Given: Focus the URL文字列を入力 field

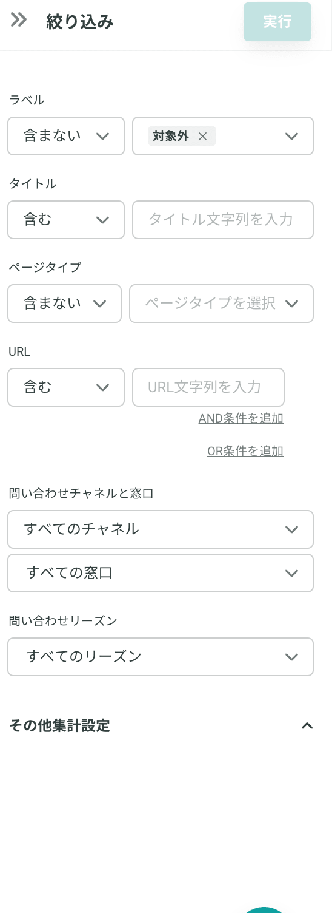Looking at the screenshot, I should coord(208,387).
